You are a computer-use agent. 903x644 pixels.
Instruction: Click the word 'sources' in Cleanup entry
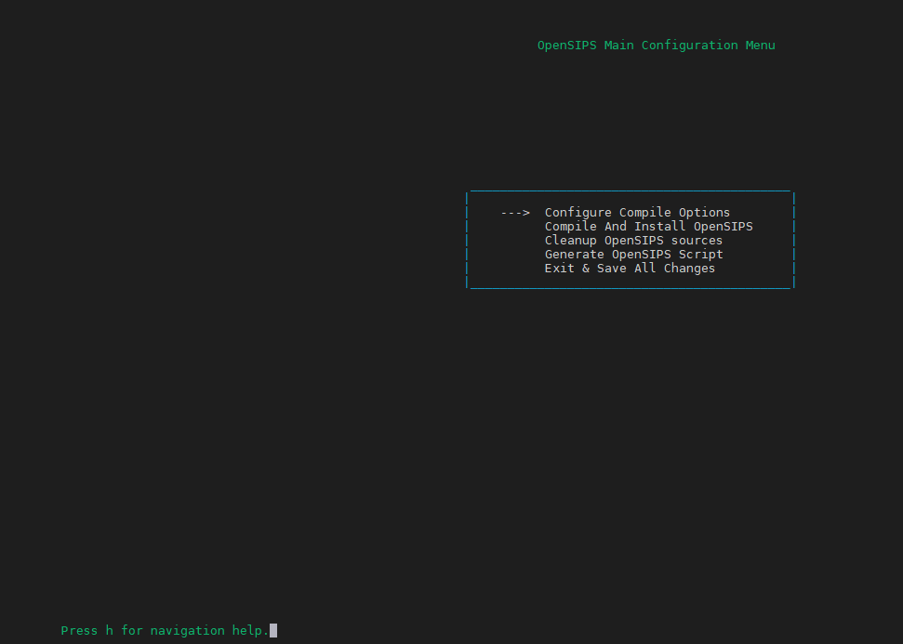pos(697,241)
